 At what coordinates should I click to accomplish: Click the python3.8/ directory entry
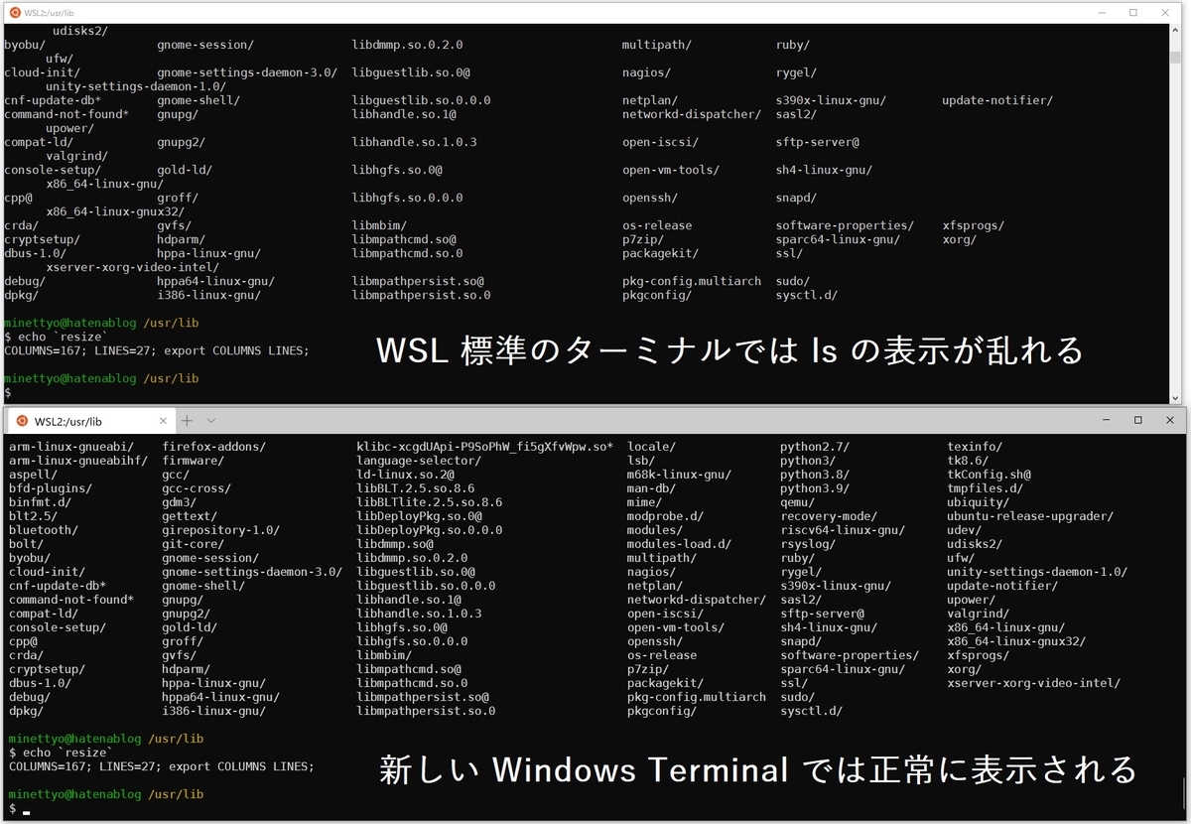pyautogui.click(x=815, y=475)
